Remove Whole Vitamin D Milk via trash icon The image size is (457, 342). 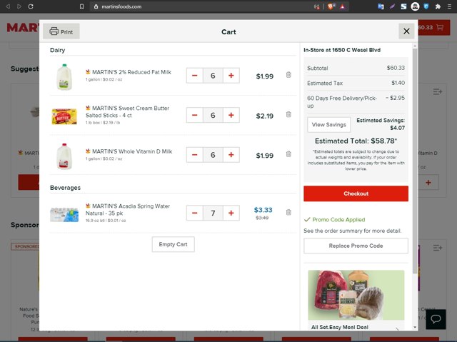click(x=288, y=154)
